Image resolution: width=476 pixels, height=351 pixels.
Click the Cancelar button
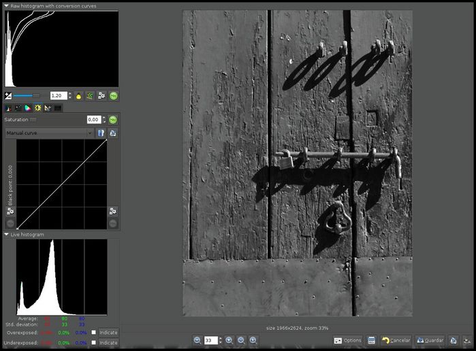(396, 340)
